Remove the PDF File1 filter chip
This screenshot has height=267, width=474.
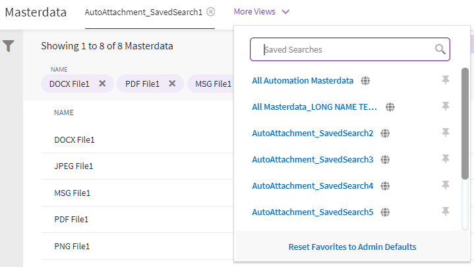[x=172, y=84]
